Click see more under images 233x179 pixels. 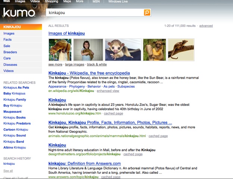(55, 65)
